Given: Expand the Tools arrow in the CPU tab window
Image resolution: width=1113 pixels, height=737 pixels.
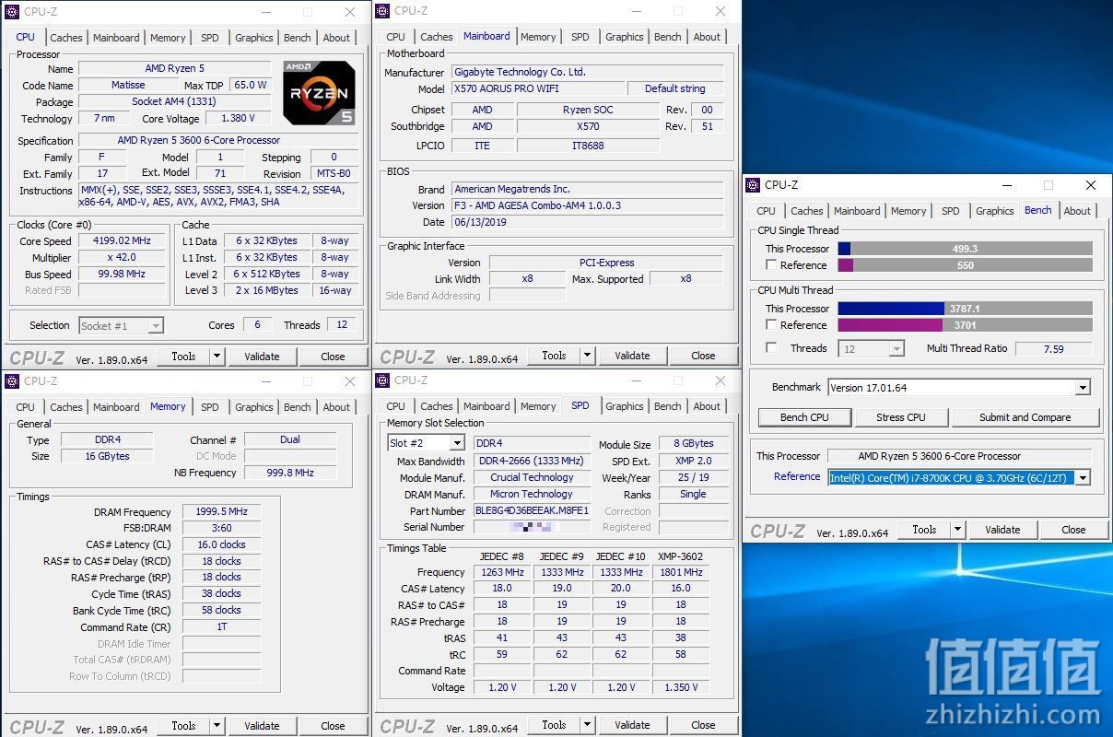Looking at the screenshot, I should (x=217, y=357).
